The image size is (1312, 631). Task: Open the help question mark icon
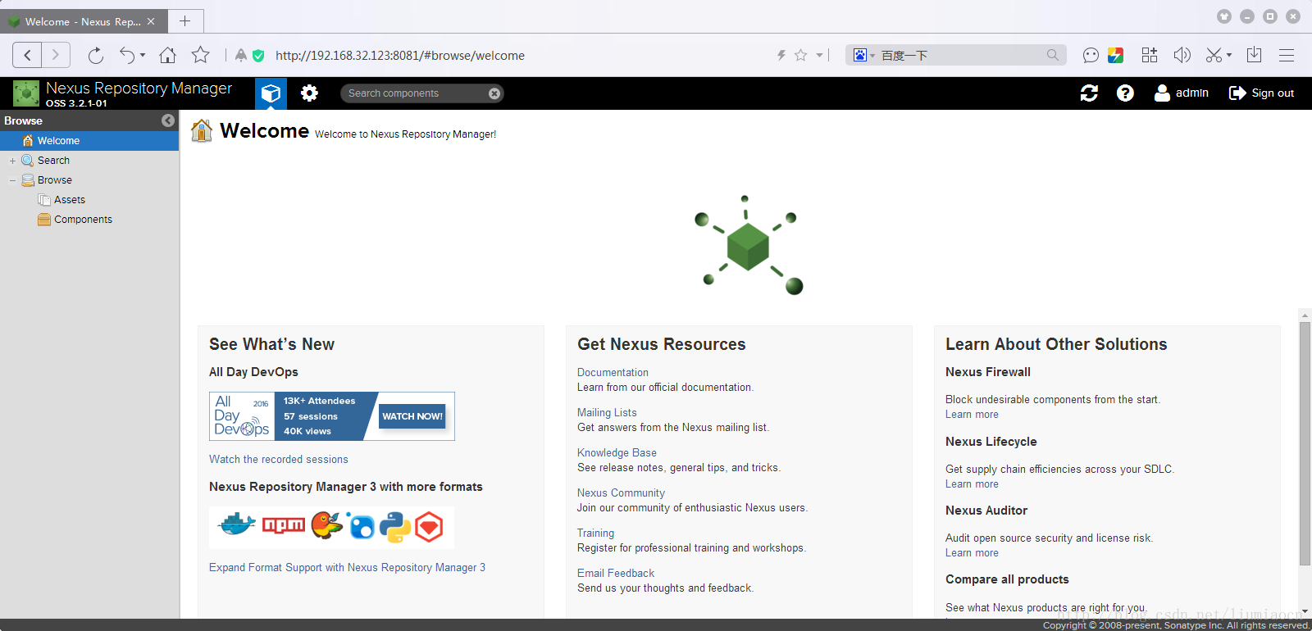1125,93
